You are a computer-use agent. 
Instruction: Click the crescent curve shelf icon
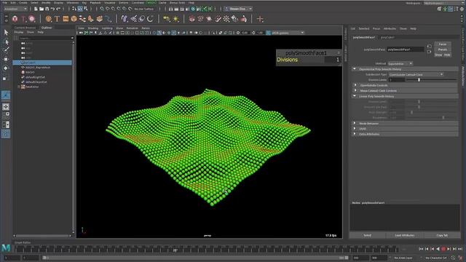[150, 19]
